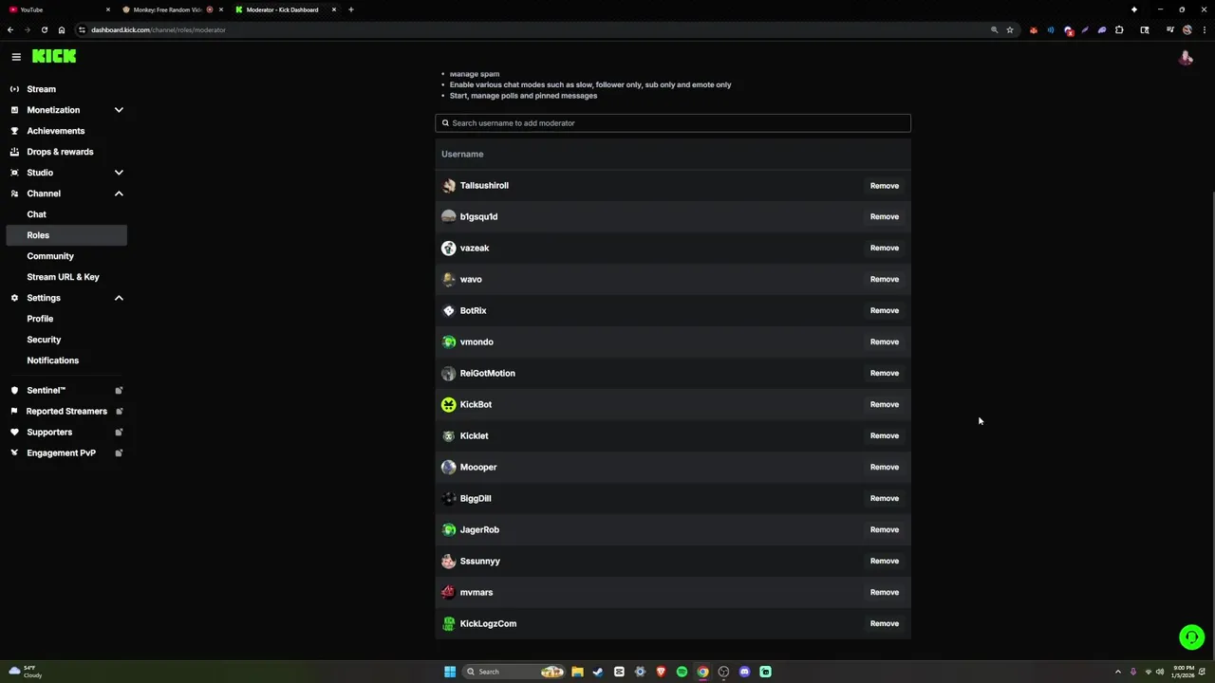1215x683 pixels.
Task: Open Engagement PvP
Action: click(x=61, y=453)
